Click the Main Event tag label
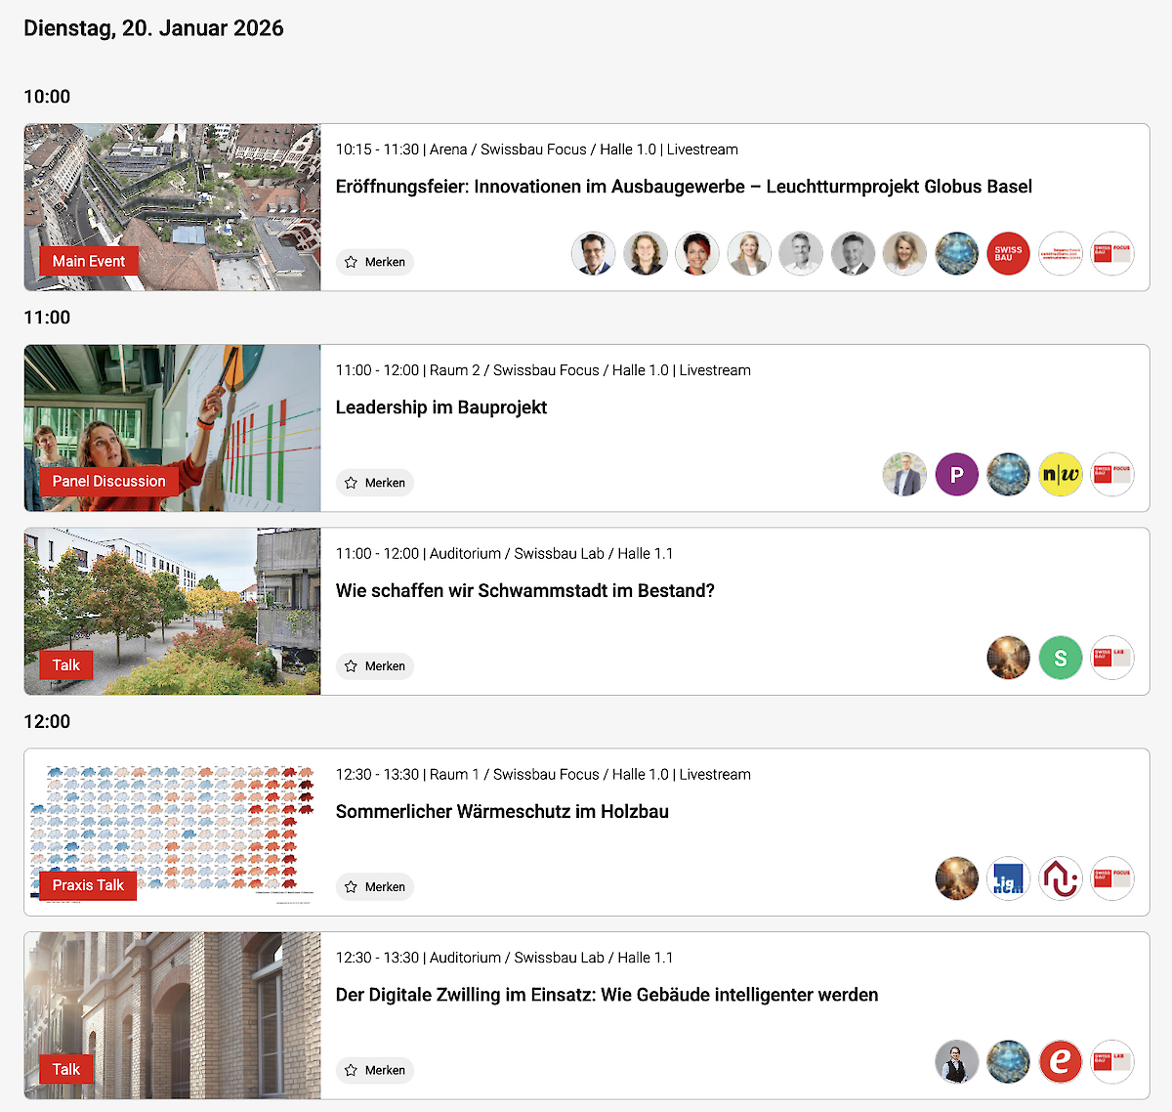1172x1112 pixels. 89,261
